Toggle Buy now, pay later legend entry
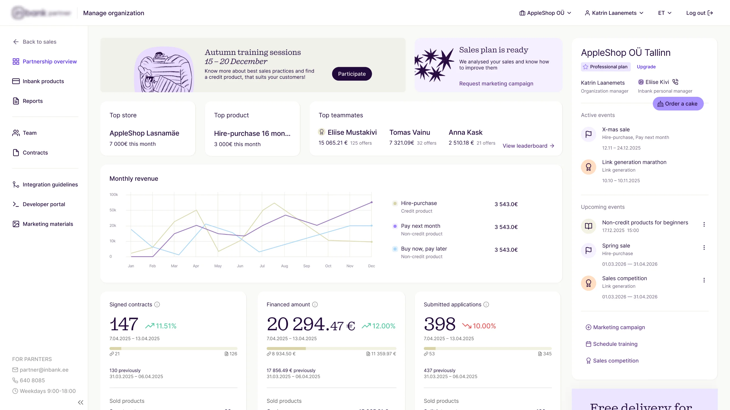Screen dimensions: 730x410 pos(395,249)
